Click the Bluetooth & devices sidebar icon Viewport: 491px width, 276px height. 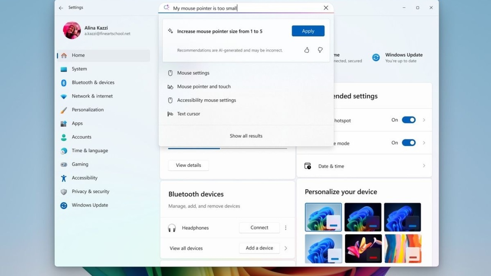[x=64, y=82]
